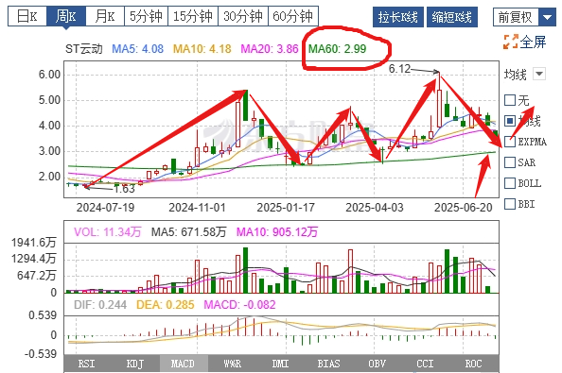
Task: Tick the SAR indicator checkbox
Action: pos(510,162)
